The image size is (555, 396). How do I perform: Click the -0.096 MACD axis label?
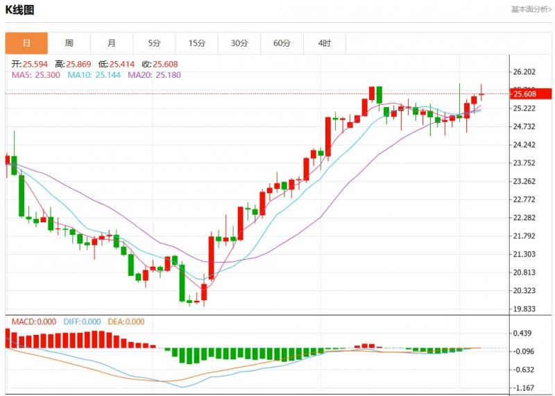[522, 352]
